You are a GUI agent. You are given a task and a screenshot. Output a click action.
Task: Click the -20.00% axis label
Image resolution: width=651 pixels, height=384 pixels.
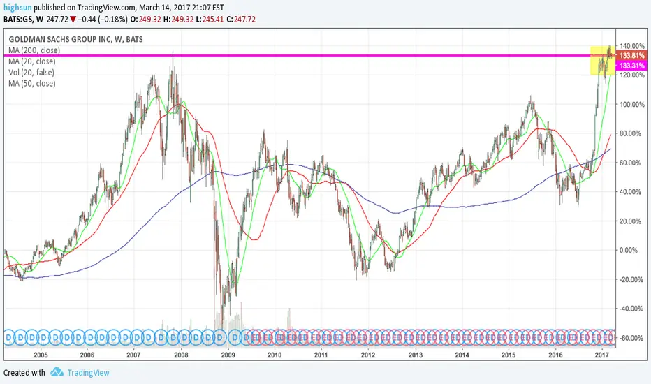click(632, 279)
